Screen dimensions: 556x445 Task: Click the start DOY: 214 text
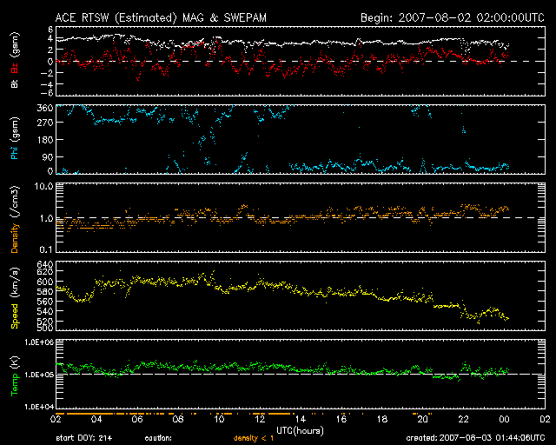85,437
